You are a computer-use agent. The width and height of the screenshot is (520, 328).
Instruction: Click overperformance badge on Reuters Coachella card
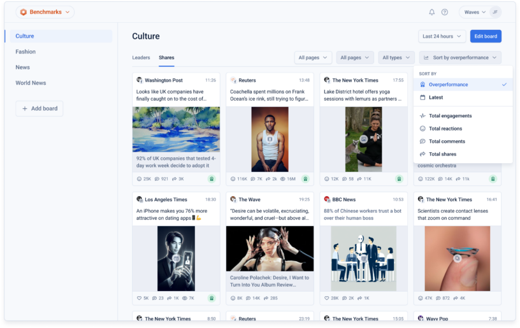point(305,179)
